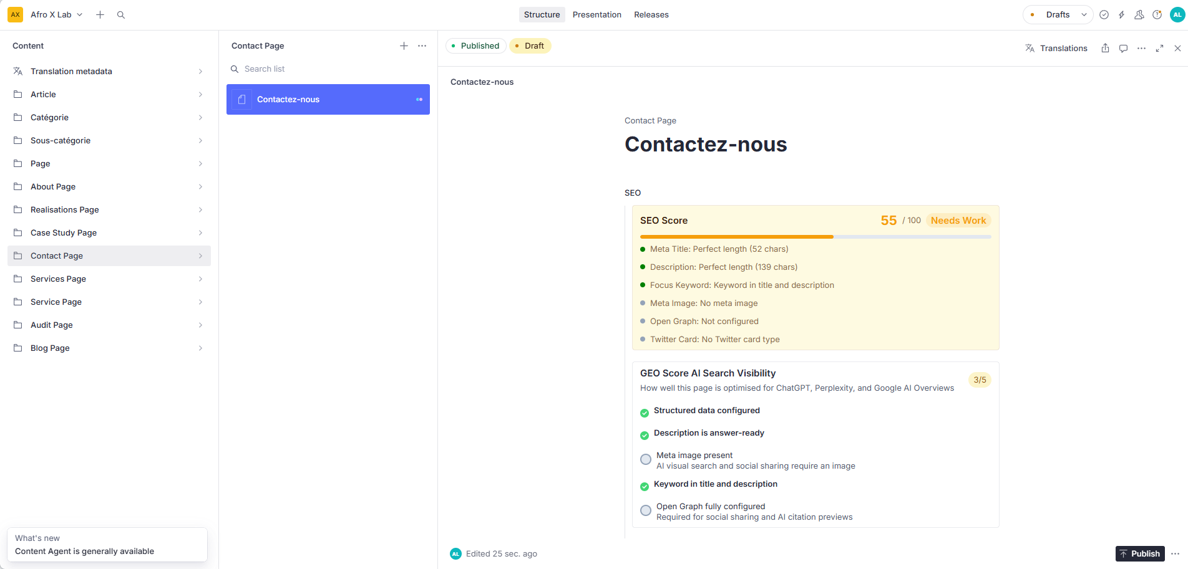Select the Contactez-nous list item
The width and height of the screenshot is (1188, 569).
pyautogui.click(x=328, y=99)
